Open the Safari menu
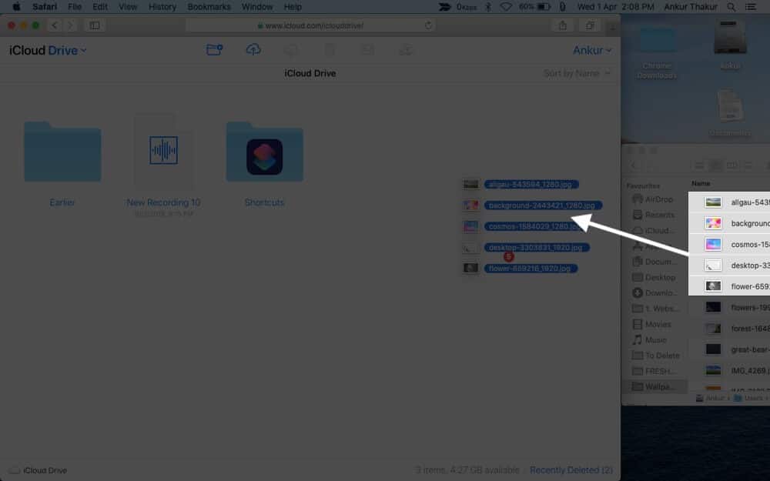Viewport: 770px width, 481px height. point(44,7)
